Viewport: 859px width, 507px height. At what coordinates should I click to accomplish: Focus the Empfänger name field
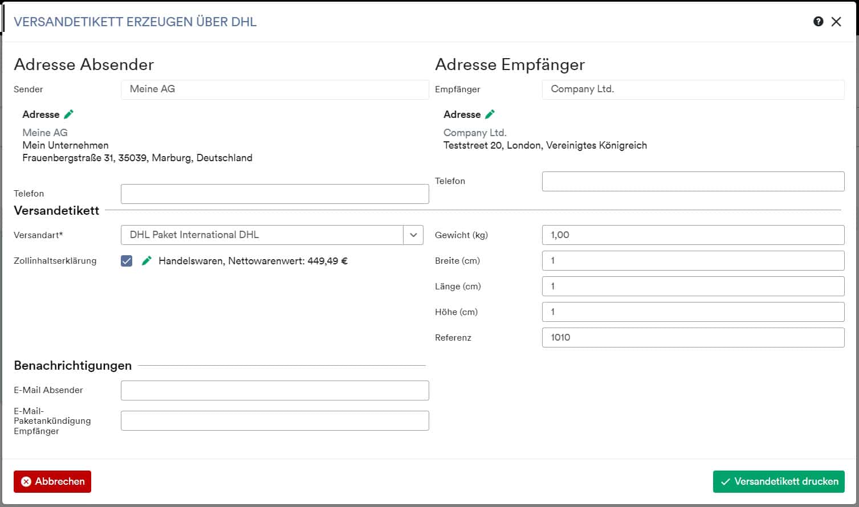point(693,89)
